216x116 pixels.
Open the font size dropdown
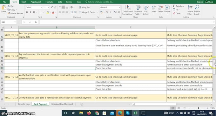point(48,7)
